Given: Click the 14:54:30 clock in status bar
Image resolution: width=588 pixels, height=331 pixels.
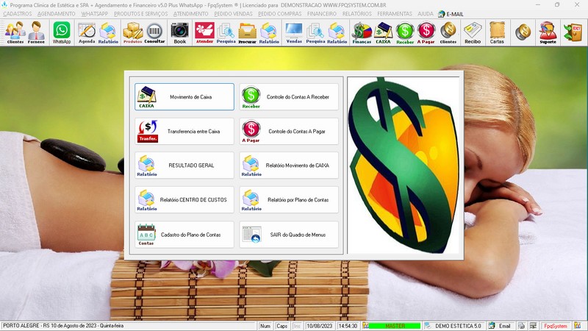Looking at the screenshot, I should (x=348, y=326).
